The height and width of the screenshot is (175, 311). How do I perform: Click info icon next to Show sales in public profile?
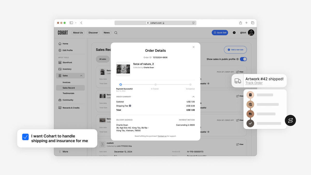(x=237, y=59)
